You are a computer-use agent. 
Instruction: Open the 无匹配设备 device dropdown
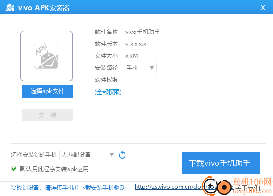(88, 154)
